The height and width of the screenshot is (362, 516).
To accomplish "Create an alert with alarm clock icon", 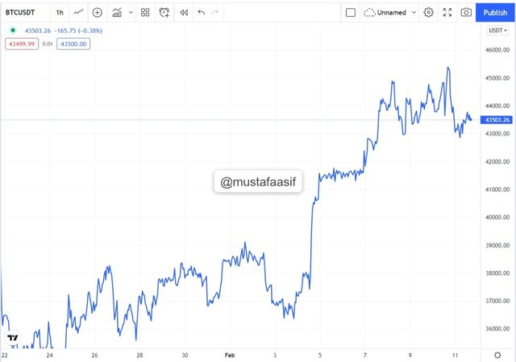I will coord(164,13).
